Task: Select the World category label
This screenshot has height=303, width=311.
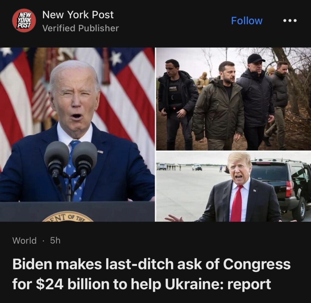Action: 24,240
